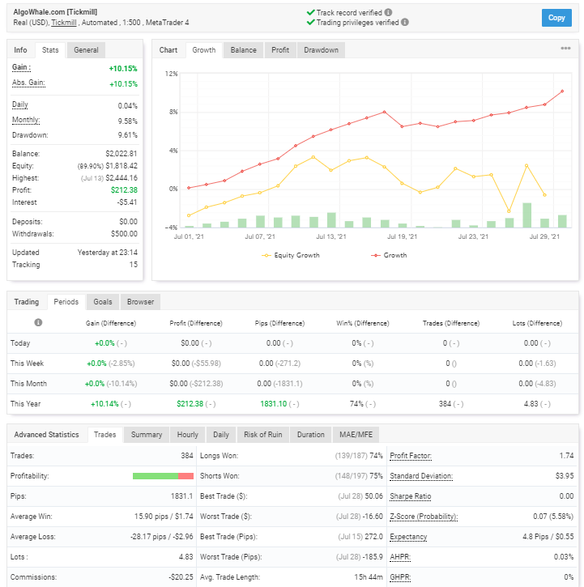Select the Advanced Statistics tab

46,435
